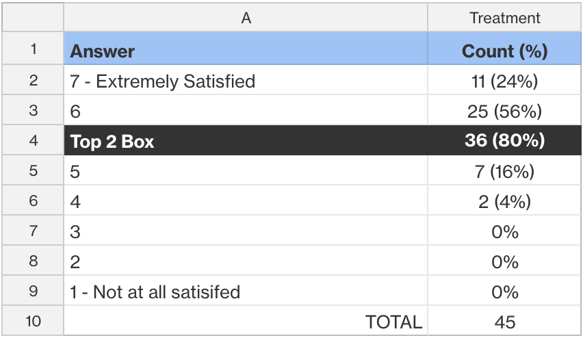Image resolution: width=583 pixels, height=338 pixels.
Task: Click the Top 2 Box cell
Action: pyautogui.click(x=246, y=140)
